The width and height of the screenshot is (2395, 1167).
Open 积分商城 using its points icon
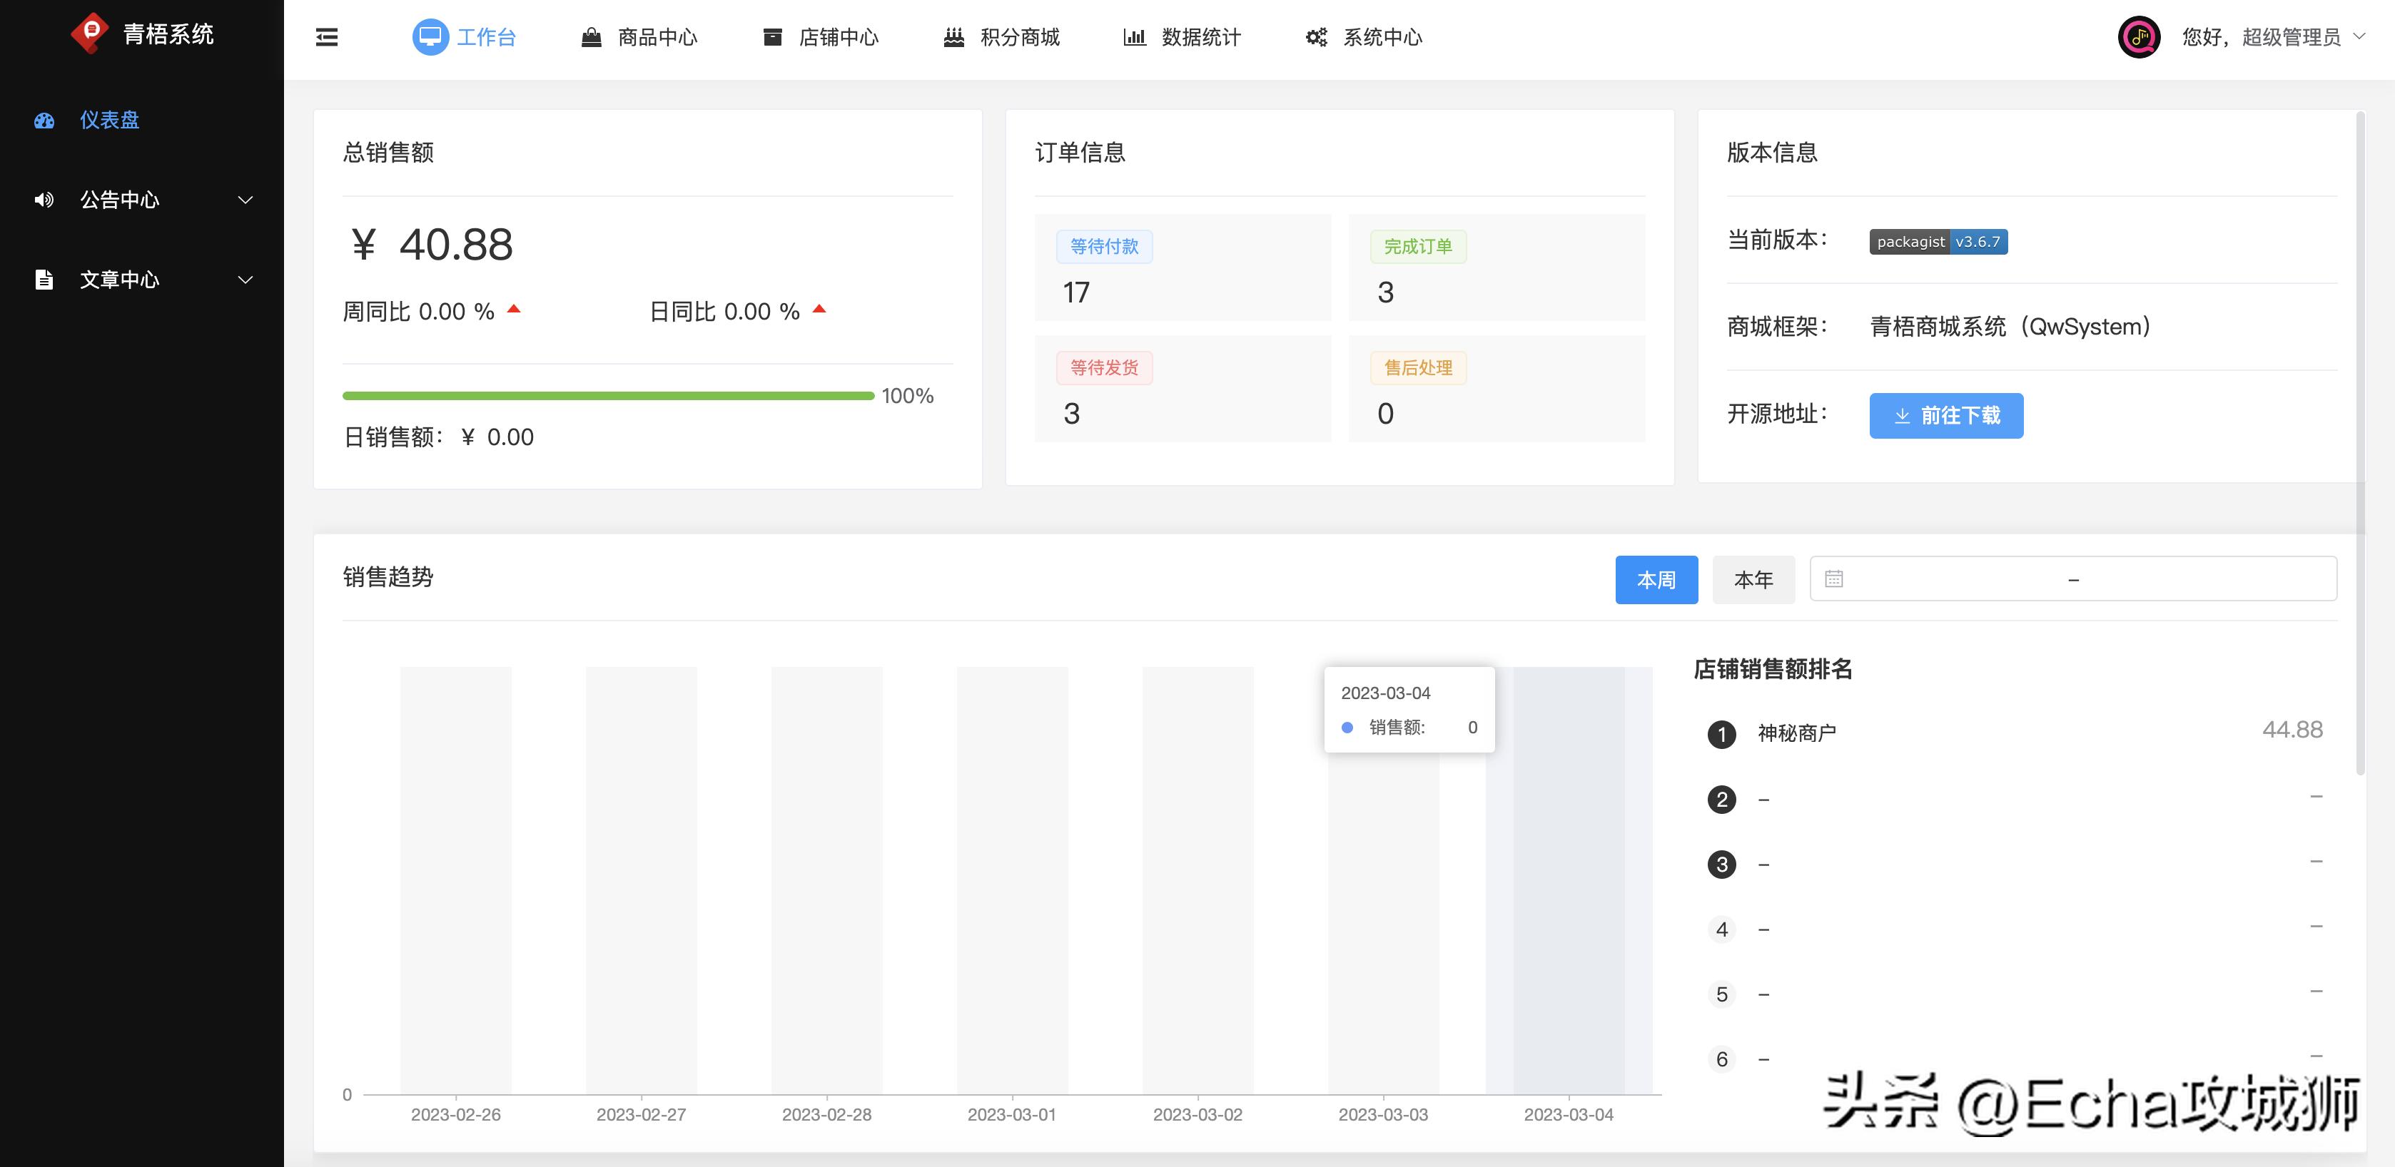[953, 36]
